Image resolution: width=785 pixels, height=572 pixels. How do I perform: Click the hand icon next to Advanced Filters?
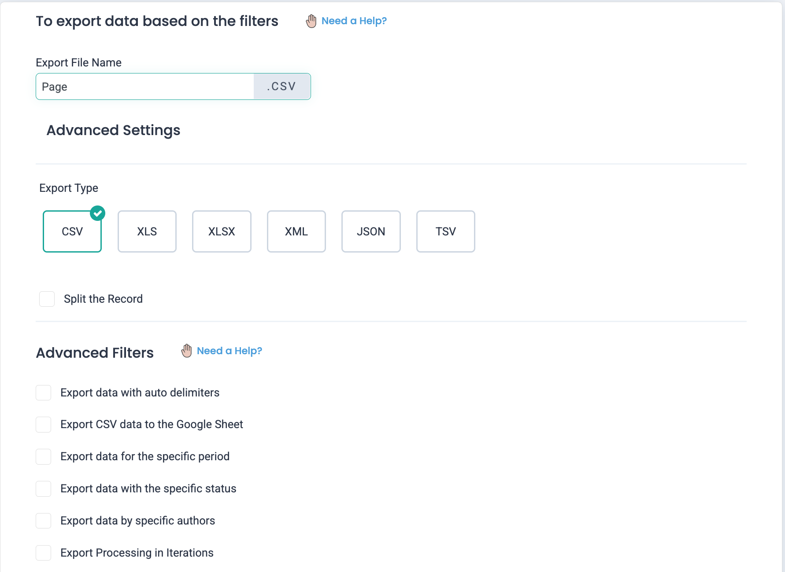(x=186, y=351)
